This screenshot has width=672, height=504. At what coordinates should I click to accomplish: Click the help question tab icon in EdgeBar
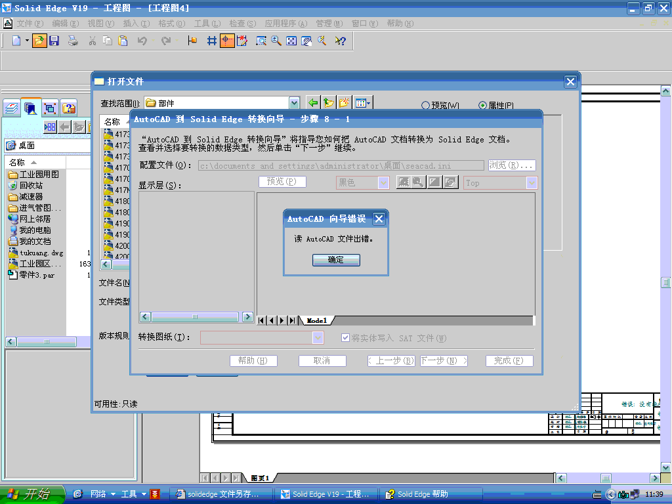tap(68, 108)
